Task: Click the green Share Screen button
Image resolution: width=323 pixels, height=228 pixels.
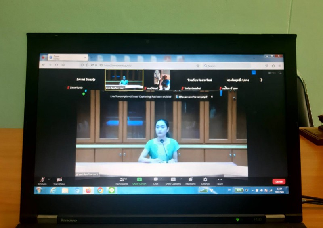Action: (139, 181)
